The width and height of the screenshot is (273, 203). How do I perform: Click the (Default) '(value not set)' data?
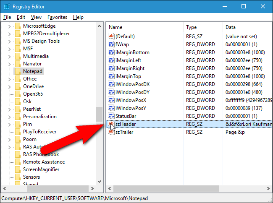(x=241, y=36)
